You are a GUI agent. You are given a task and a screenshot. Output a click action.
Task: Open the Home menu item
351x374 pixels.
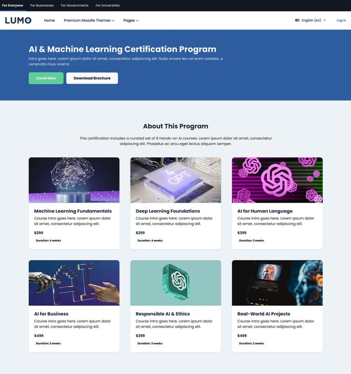point(49,20)
